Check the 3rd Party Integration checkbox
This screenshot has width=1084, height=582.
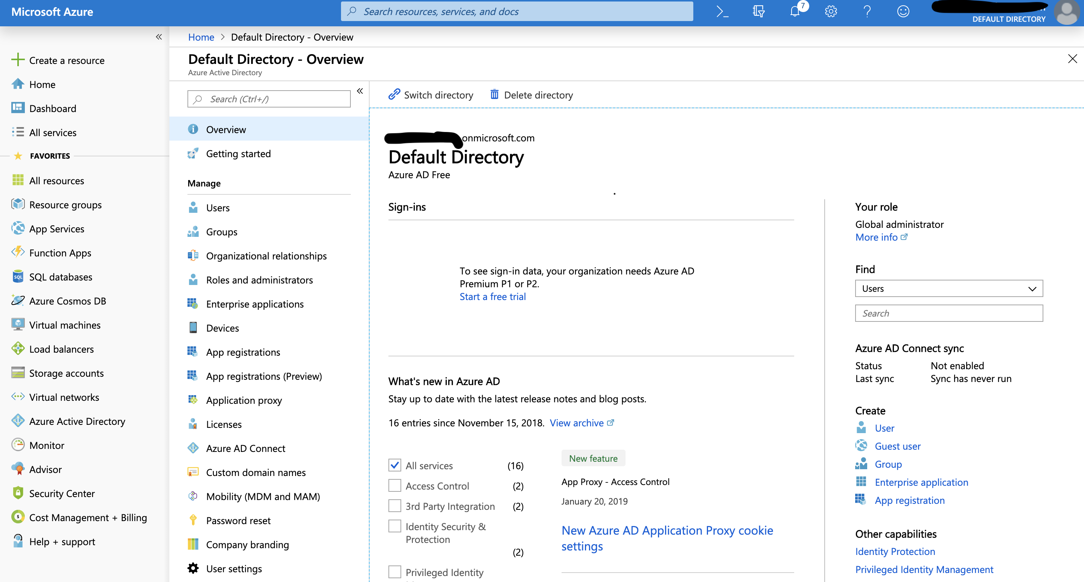pos(395,506)
